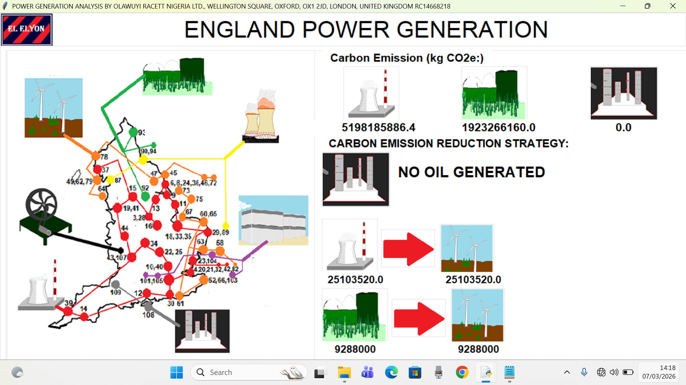686x385 pixels.
Task: Click red arrow in coal-to-wind row
Action: point(408,249)
